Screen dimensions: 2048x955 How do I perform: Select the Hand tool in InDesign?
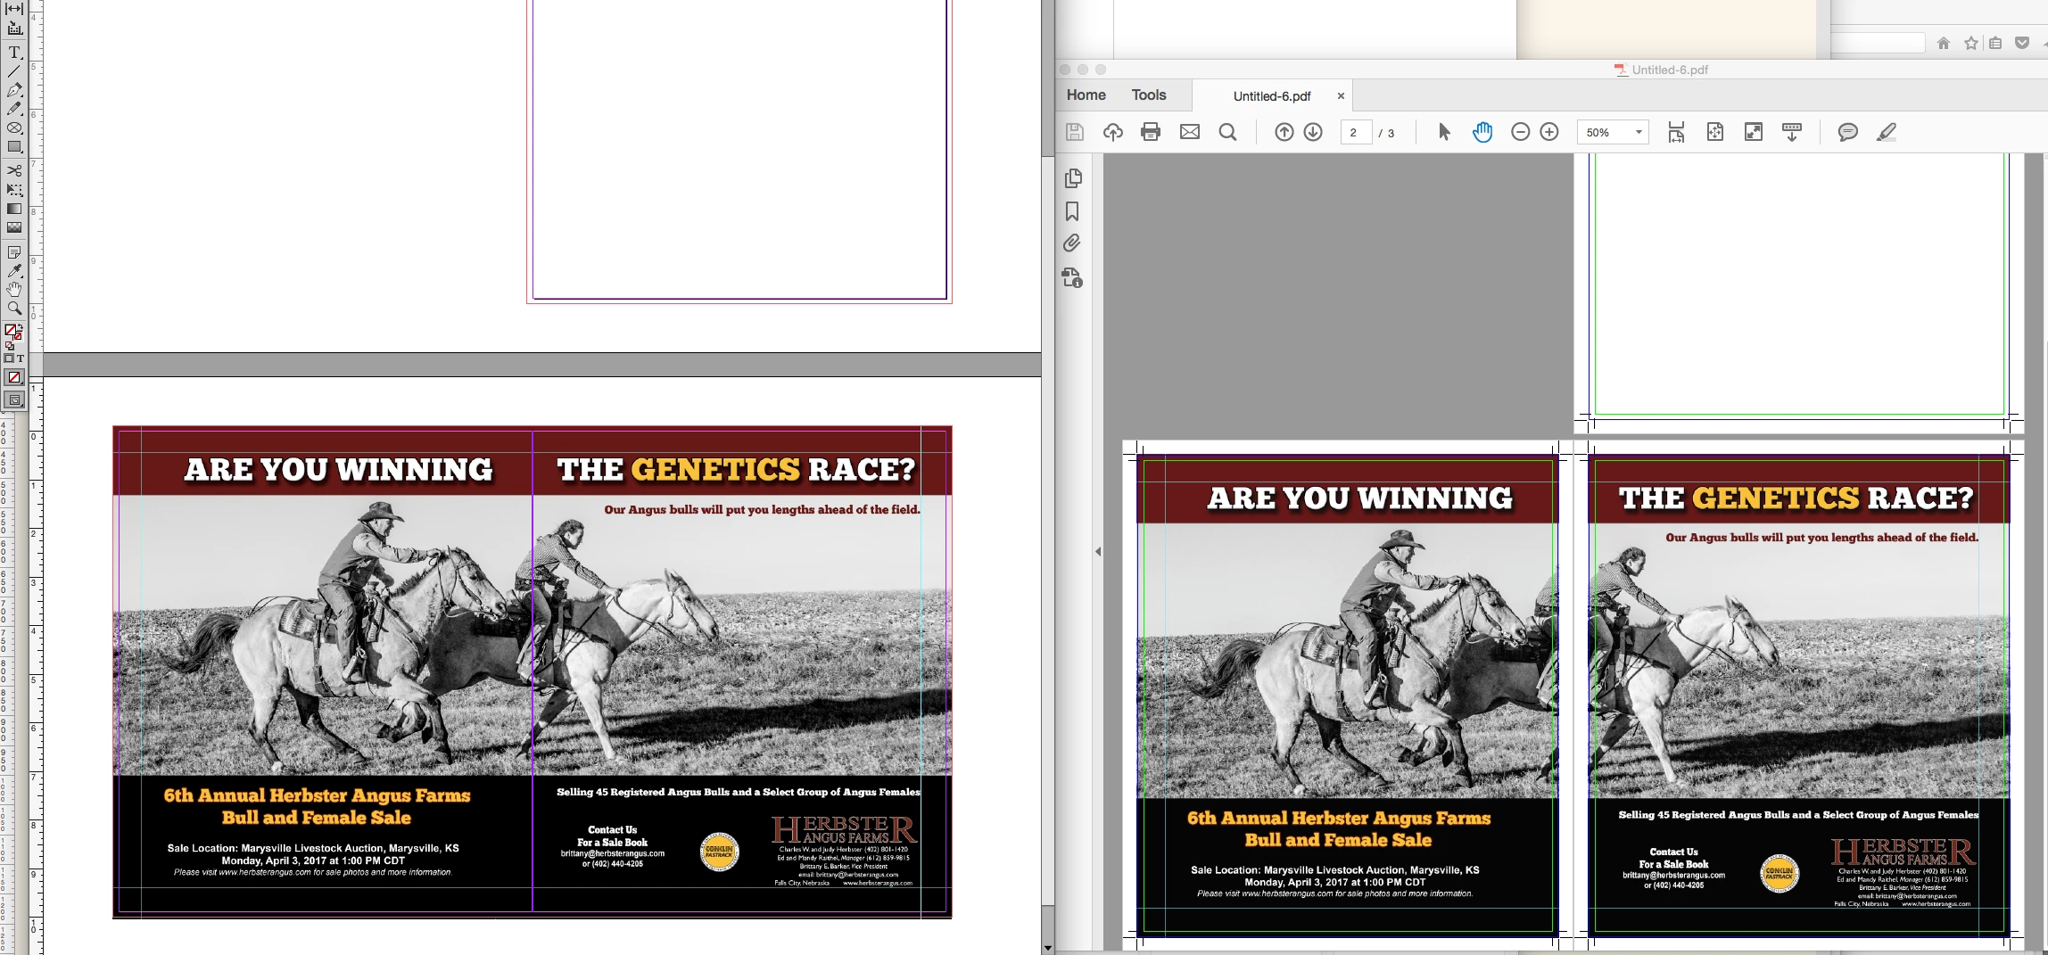(14, 290)
